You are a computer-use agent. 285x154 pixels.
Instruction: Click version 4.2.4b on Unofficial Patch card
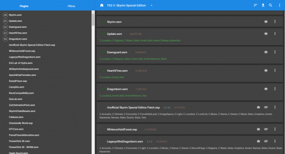pos(167,108)
